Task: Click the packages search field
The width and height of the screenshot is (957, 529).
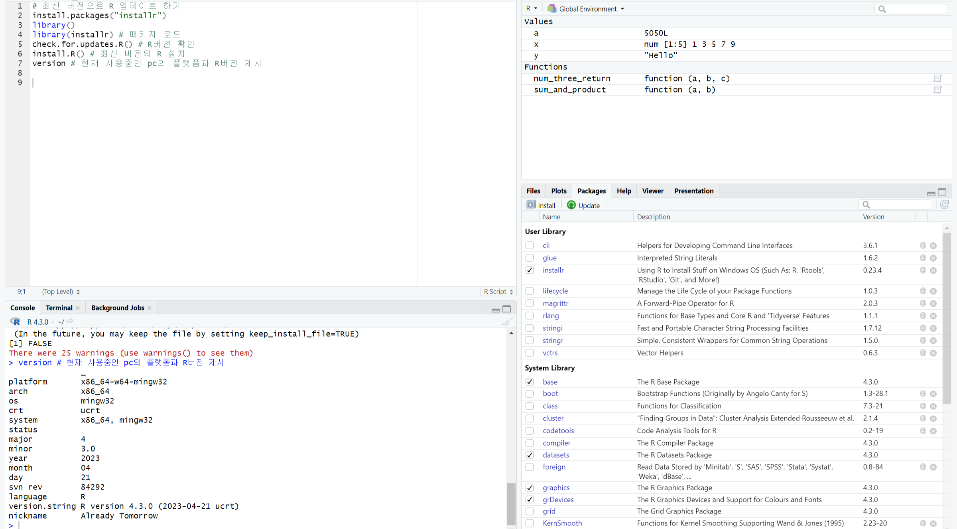Action: coord(894,205)
